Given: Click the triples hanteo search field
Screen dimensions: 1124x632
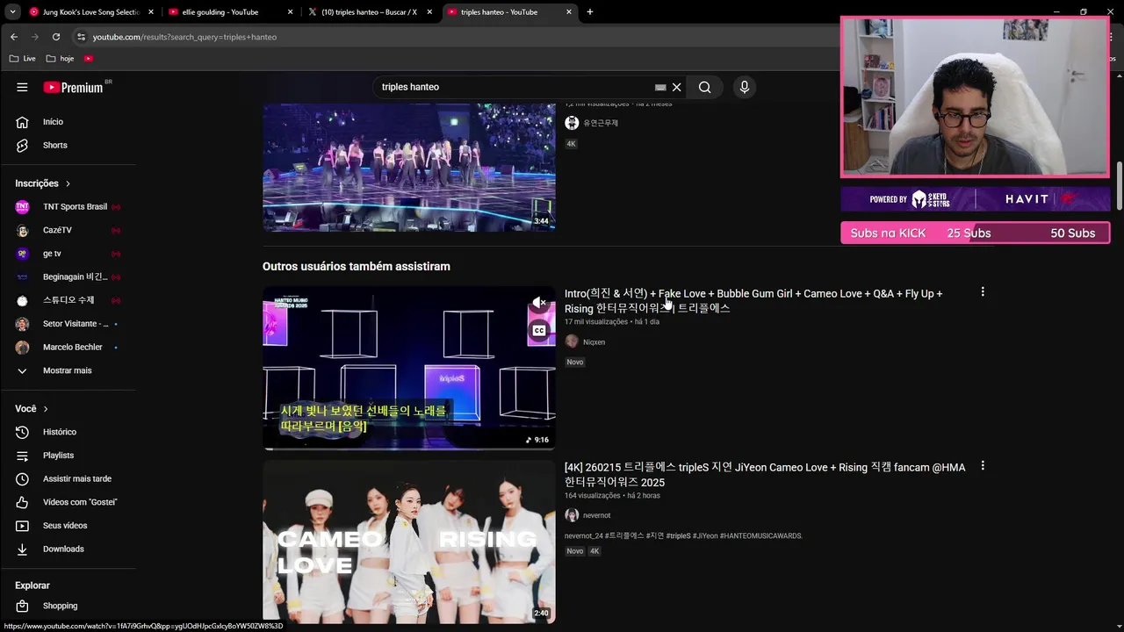Looking at the screenshot, I should pyautogui.click(x=514, y=87).
